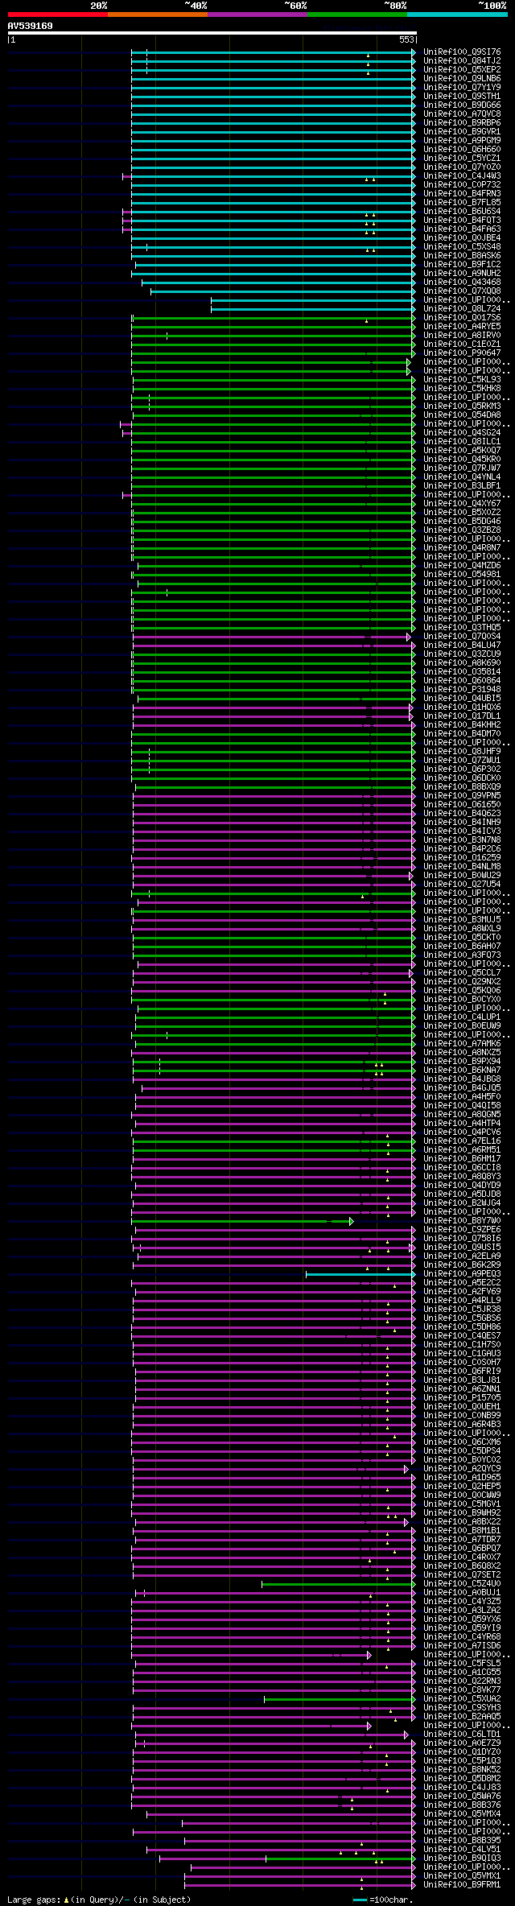Click the cyan ~100% identity legend segment
515x1906 pixels.
[456, 14]
